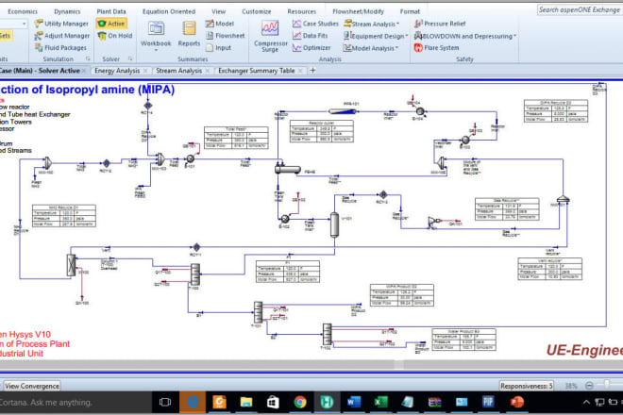
Task: Open the Resources ribbon tab
Action: [x=301, y=11]
